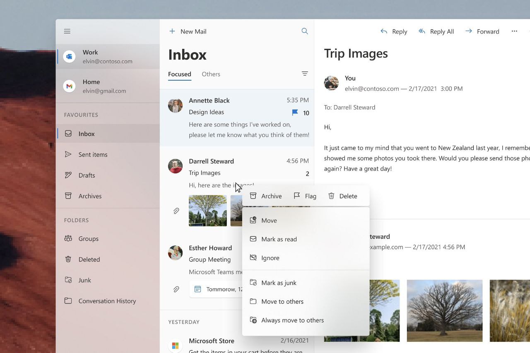Open the bare tree photo thumbnail

(x=445, y=310)
